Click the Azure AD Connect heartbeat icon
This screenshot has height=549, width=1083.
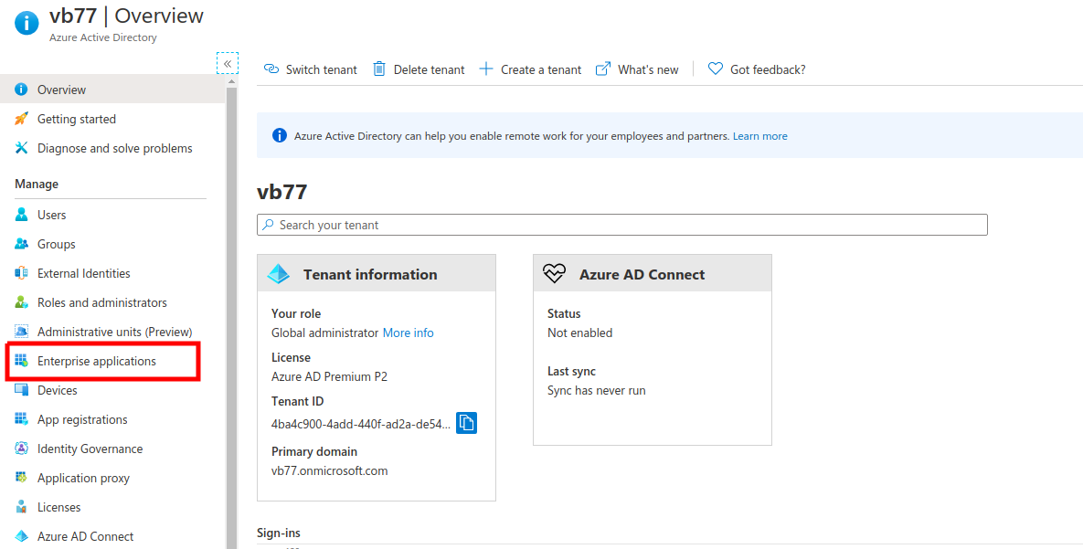point(555,274)
